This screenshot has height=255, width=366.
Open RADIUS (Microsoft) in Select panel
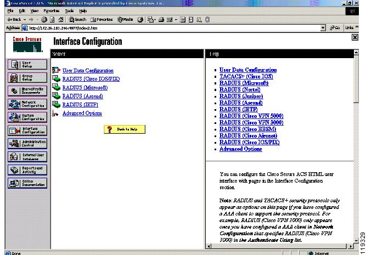pos(85,88)
